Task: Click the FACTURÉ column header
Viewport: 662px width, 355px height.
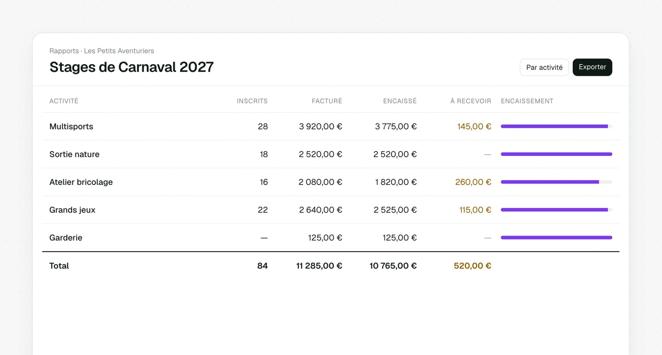Action: click(327, 101)
